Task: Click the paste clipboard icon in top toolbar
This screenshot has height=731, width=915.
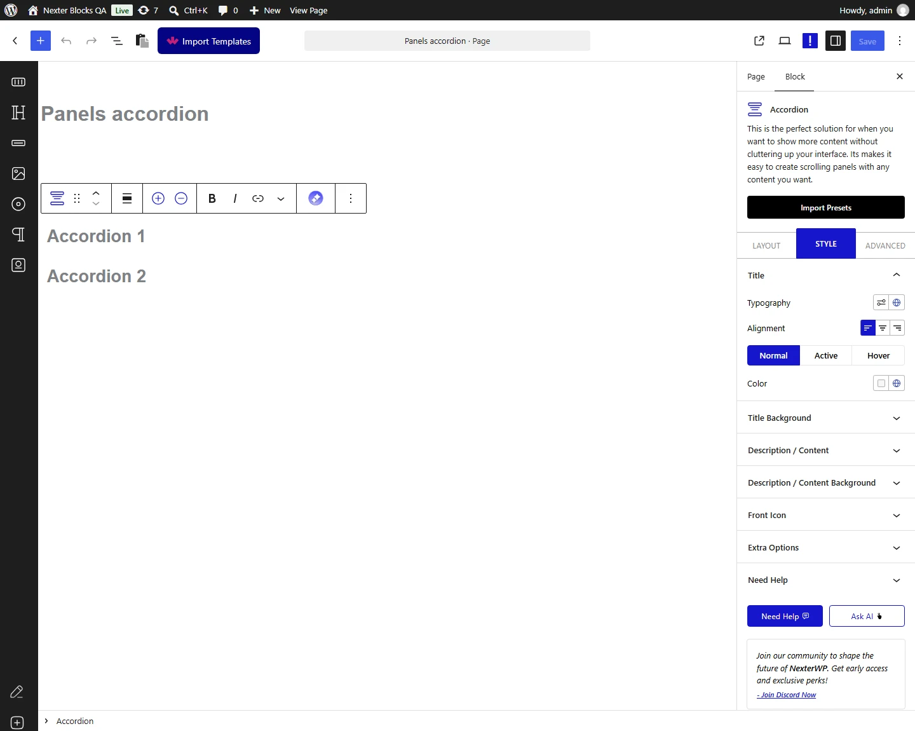Action: click(142, 41)
